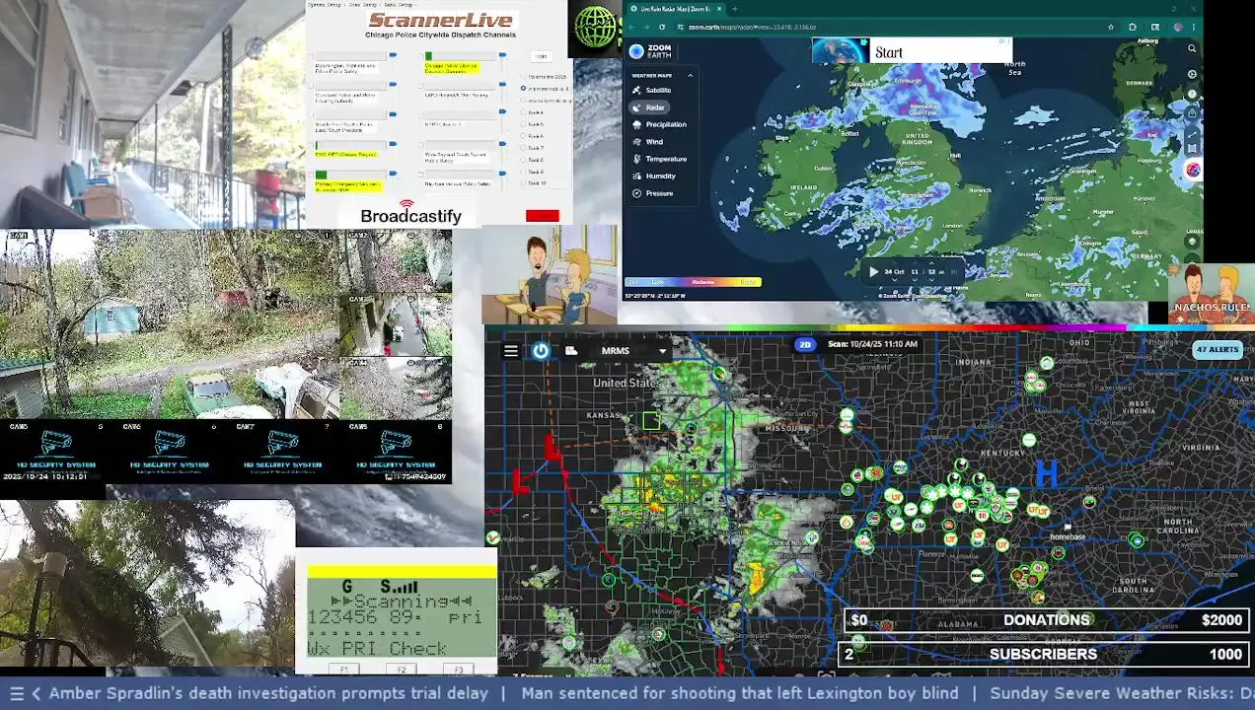Click the DONATIONS goal bar
Screen dimensions: 1255x710
pyautogui.click(x=1047, y=620)
